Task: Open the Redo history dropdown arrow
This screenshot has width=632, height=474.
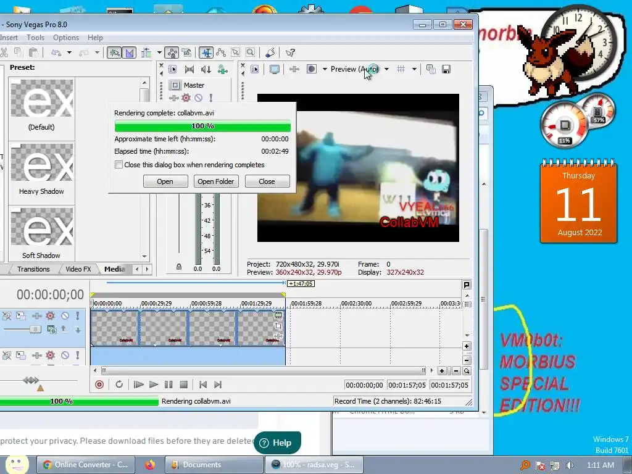Action: tap(97, 52)
